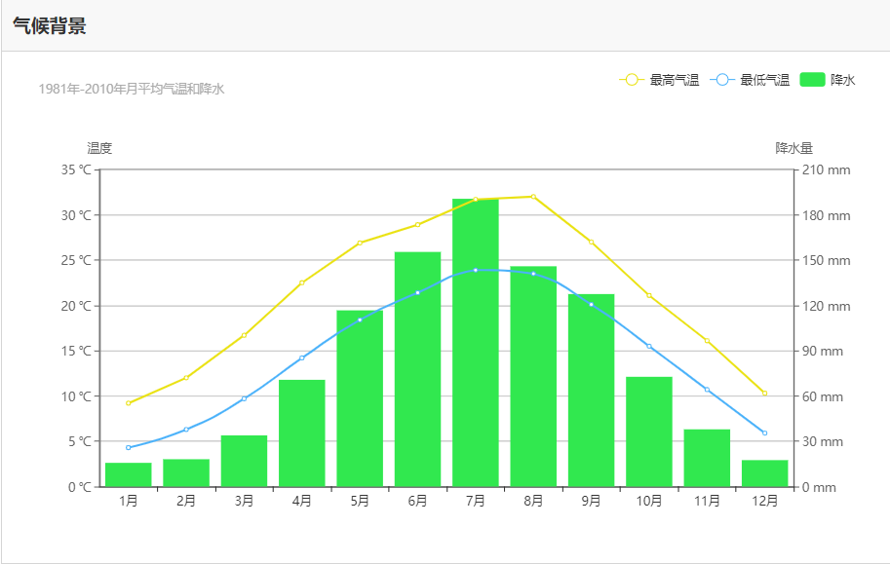Viewport: 890px width, 564px height.
Task: Click yellow circle marker in 最高气温 legend
Action: tap(632, 80)
